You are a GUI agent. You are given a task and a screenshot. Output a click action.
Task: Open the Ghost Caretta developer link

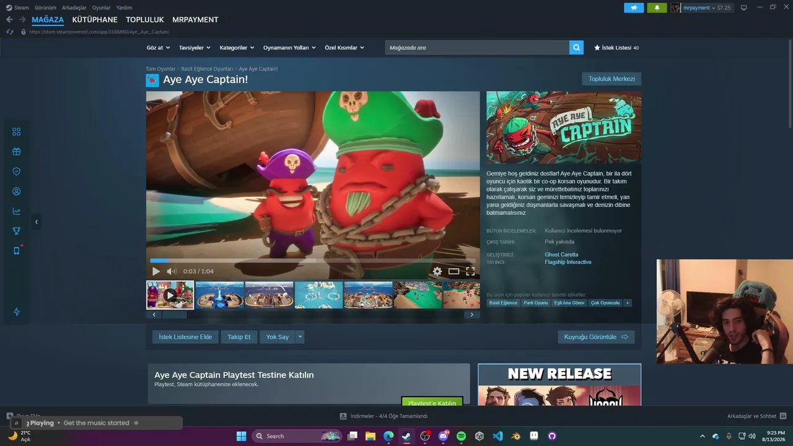click(x=561, y=255)
